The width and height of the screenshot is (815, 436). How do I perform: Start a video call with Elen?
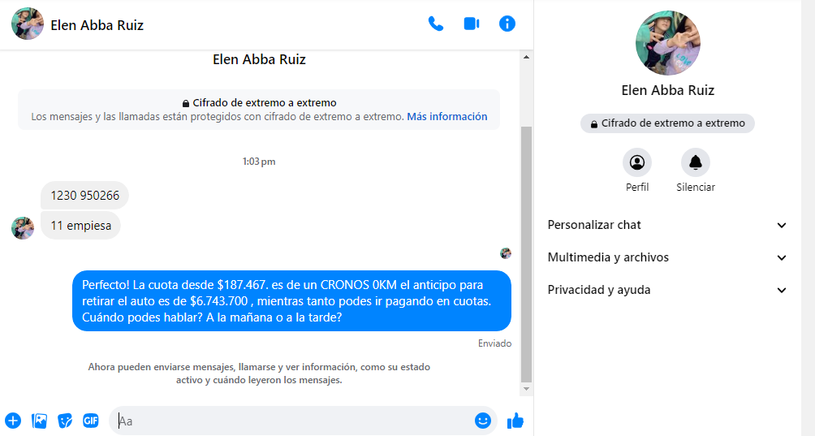472,24
